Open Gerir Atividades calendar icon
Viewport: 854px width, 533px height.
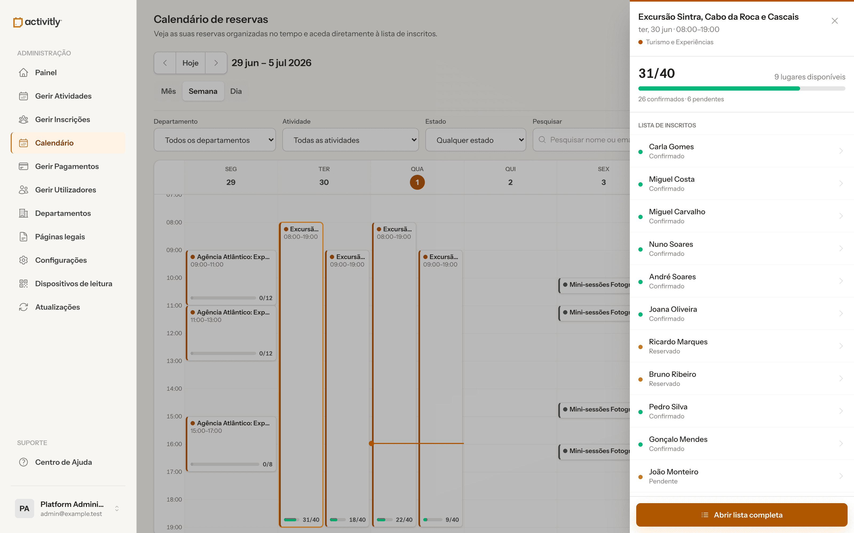[23, 96]
